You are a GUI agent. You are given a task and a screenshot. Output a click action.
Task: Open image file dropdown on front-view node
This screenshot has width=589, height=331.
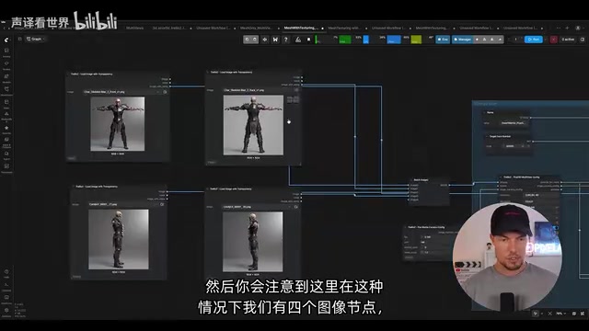click(x=121, y=92)
